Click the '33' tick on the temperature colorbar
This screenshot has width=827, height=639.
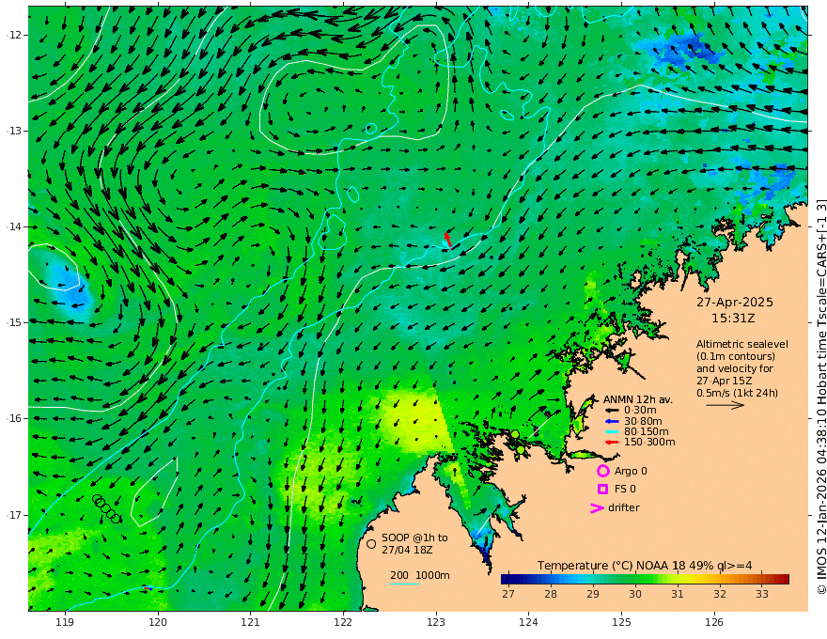point(762,594)
